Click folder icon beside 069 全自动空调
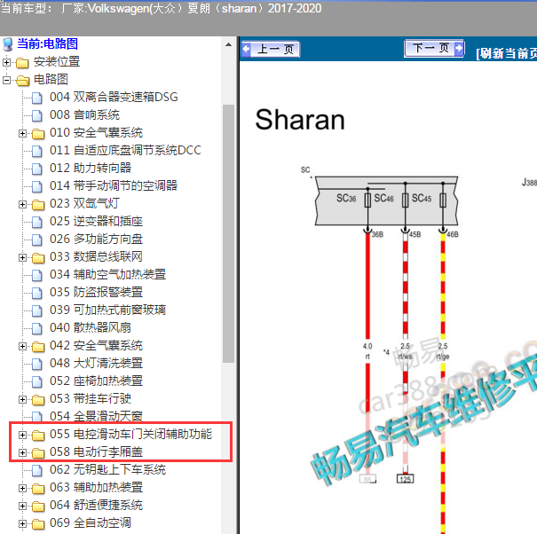537x534 pixels. [x=38, y=524]
